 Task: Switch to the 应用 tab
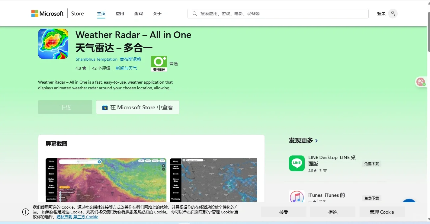coord(120,13)
